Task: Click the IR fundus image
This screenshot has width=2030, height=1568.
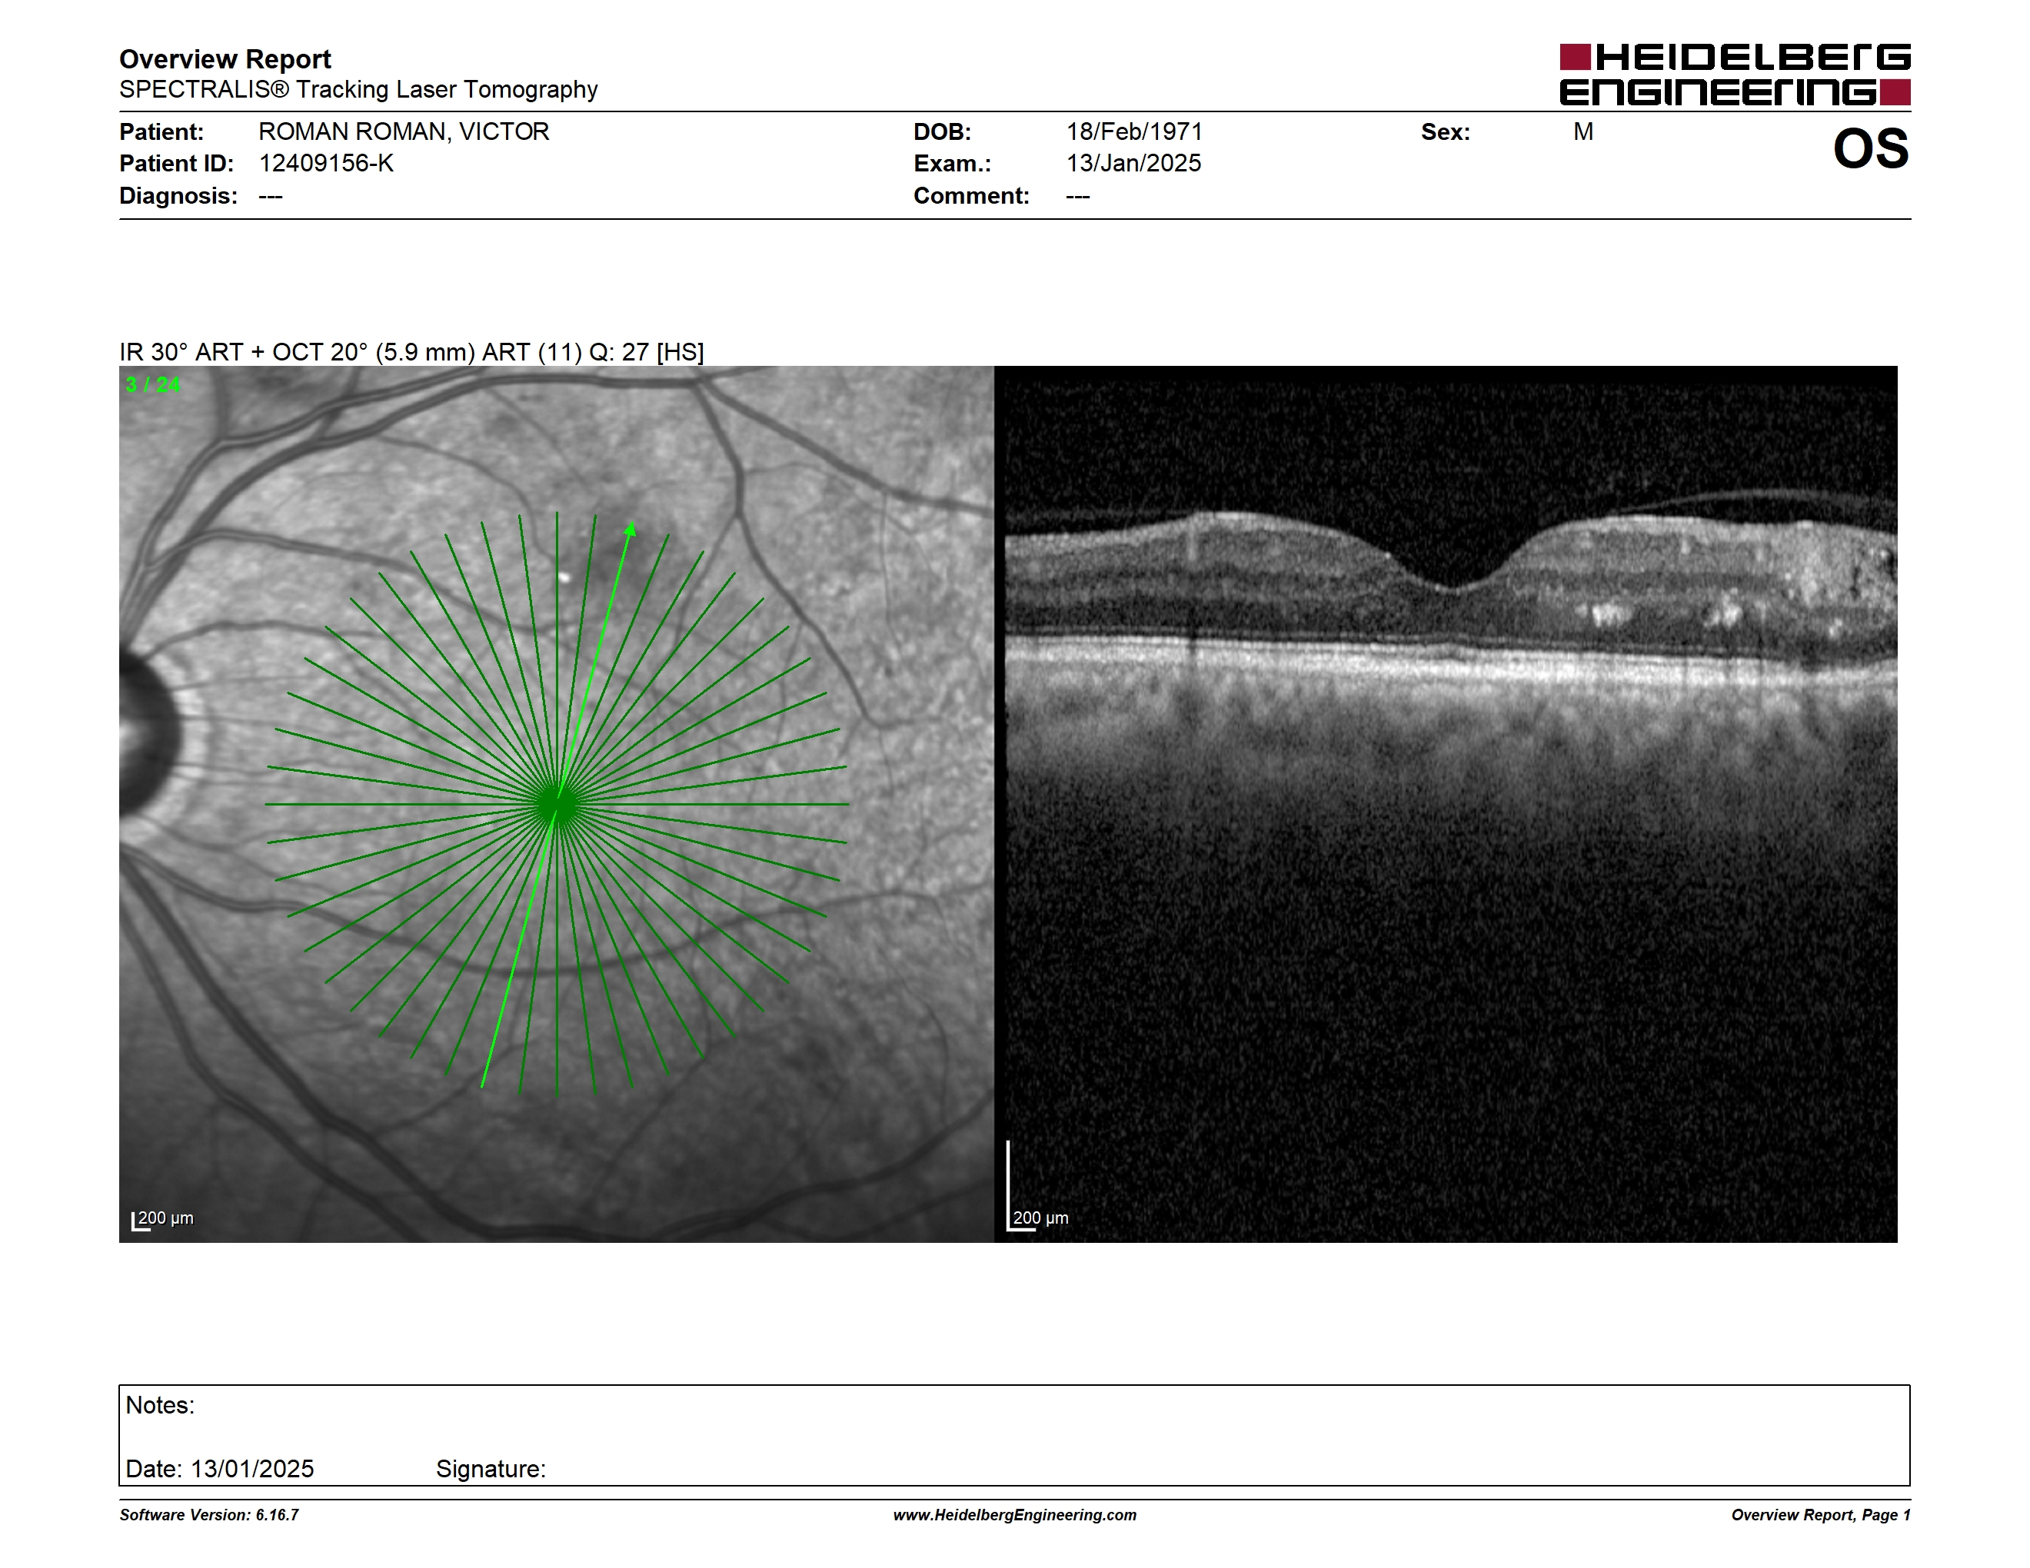Action: click(556, 803)
